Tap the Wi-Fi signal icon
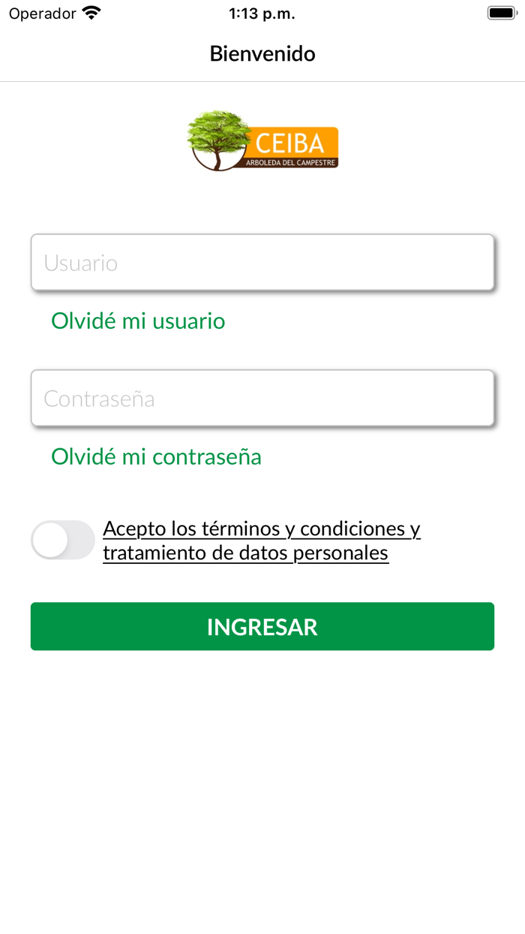525x934 pixels. (x=91, y=14)
